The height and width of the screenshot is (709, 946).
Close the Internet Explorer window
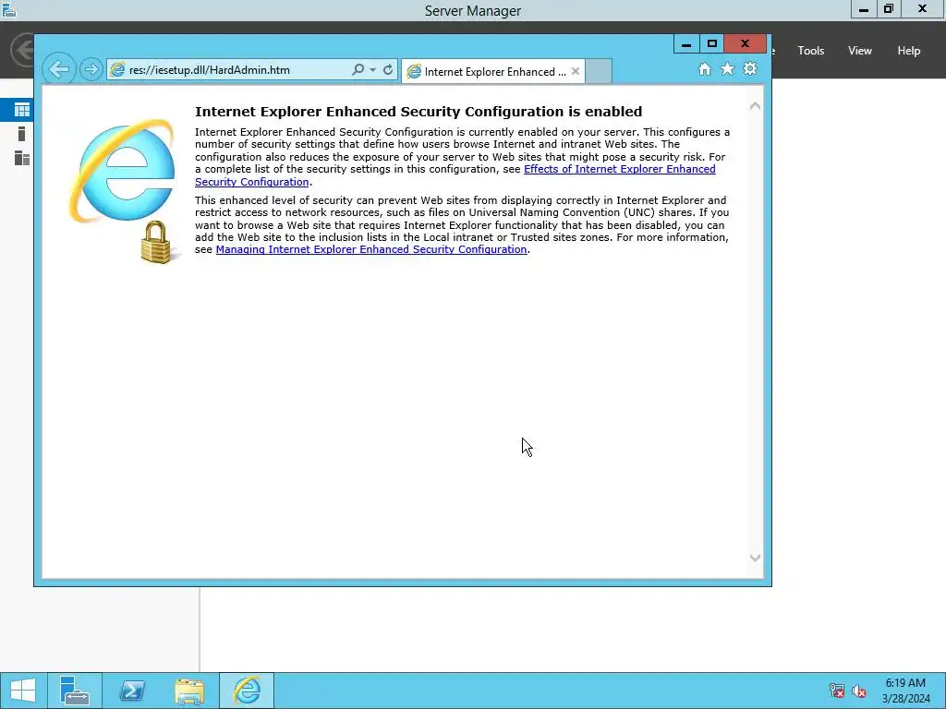coord(745,43)
